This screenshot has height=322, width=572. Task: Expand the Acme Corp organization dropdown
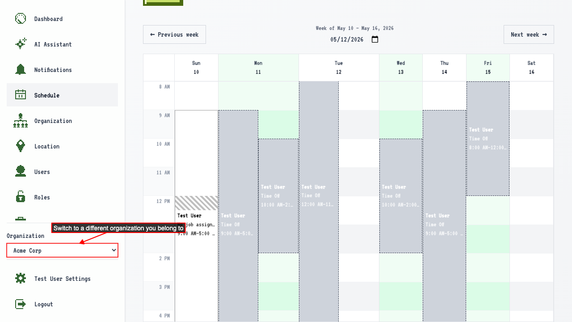tap(62, 250)
